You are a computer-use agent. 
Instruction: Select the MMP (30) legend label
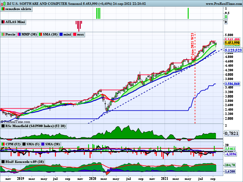click(x=29, y=34)
